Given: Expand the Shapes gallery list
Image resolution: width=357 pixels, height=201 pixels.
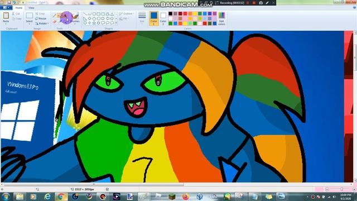Looking at the screenshot, I should [x=117, y=23].
